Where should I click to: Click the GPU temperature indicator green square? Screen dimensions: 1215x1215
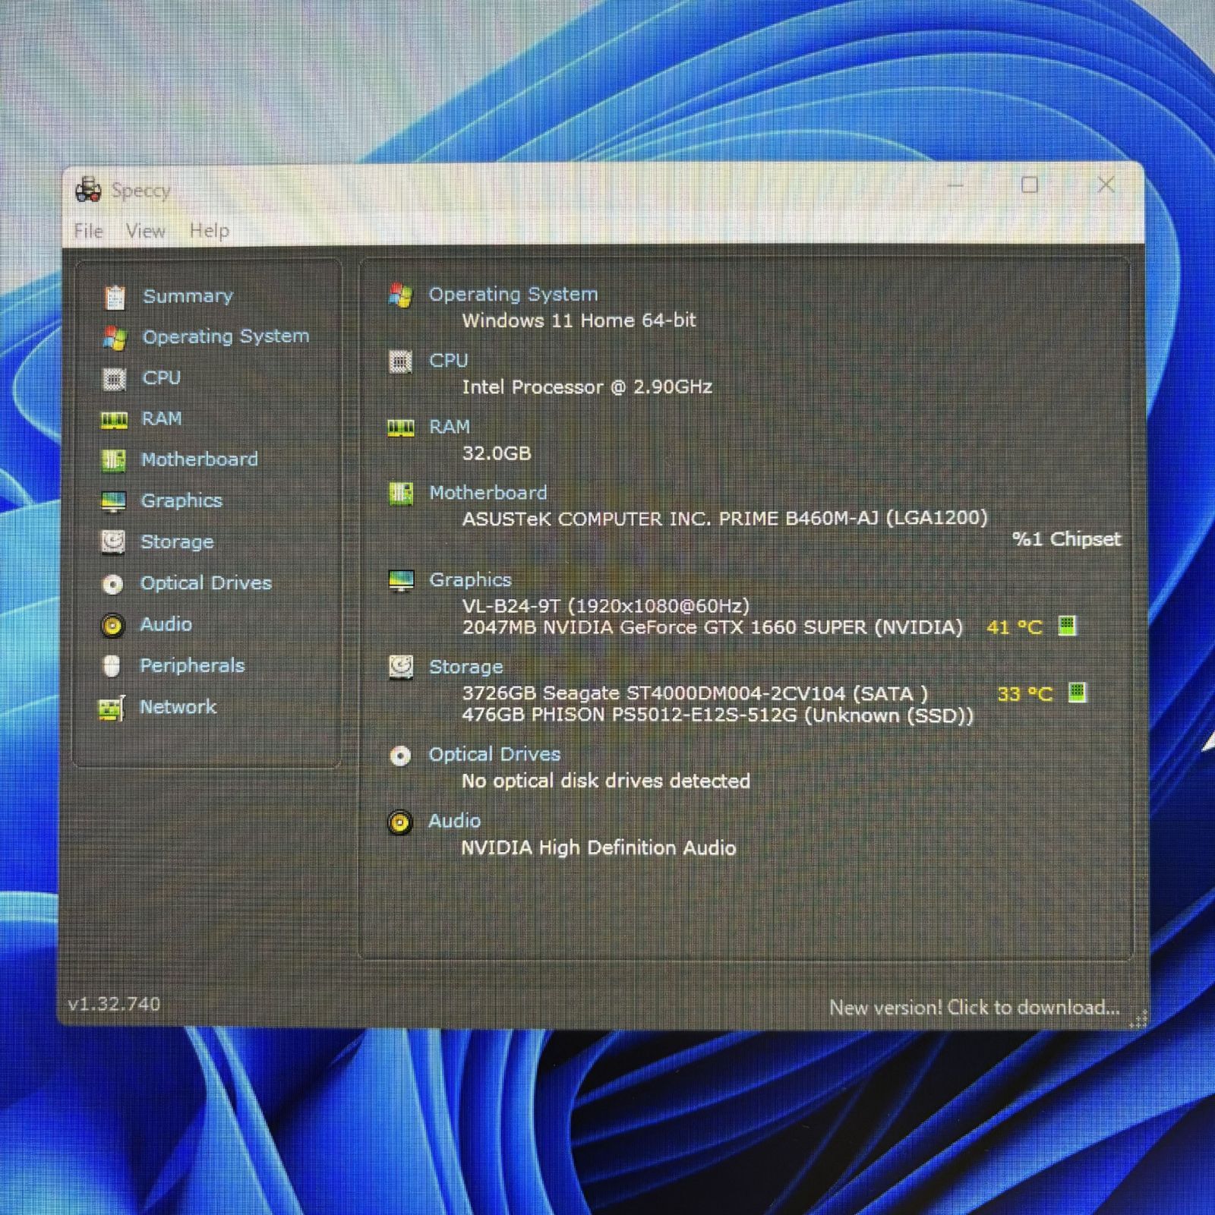pyautogui.click(x=1067, y=626)
